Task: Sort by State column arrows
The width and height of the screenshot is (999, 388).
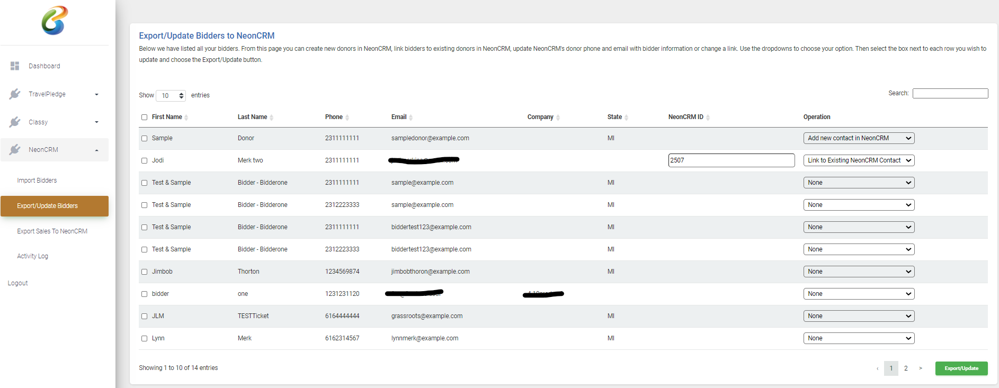Action: coord(626,118)
